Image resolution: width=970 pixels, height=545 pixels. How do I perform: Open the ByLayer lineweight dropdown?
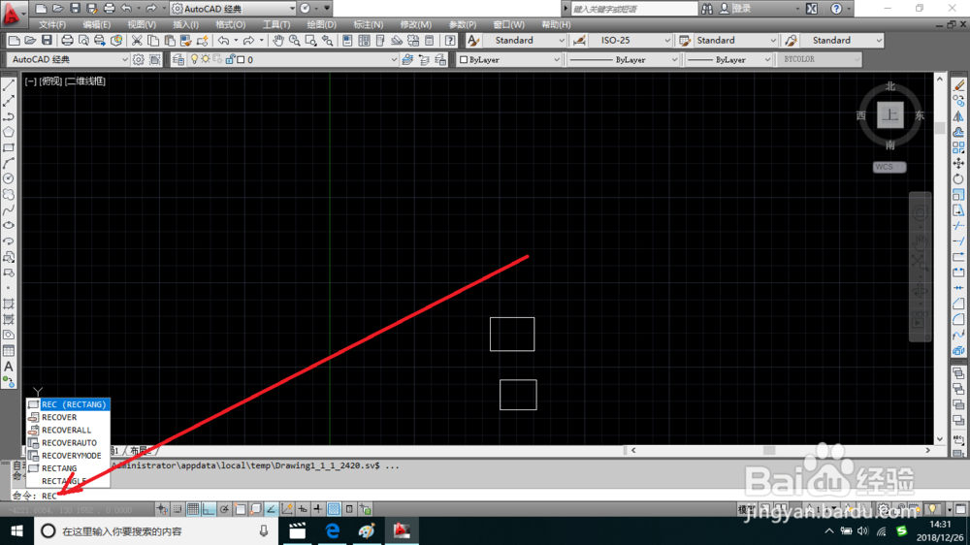pyautogui.click(x=728, y=59)
